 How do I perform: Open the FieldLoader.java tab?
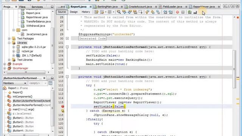click(x=172, y=7)
